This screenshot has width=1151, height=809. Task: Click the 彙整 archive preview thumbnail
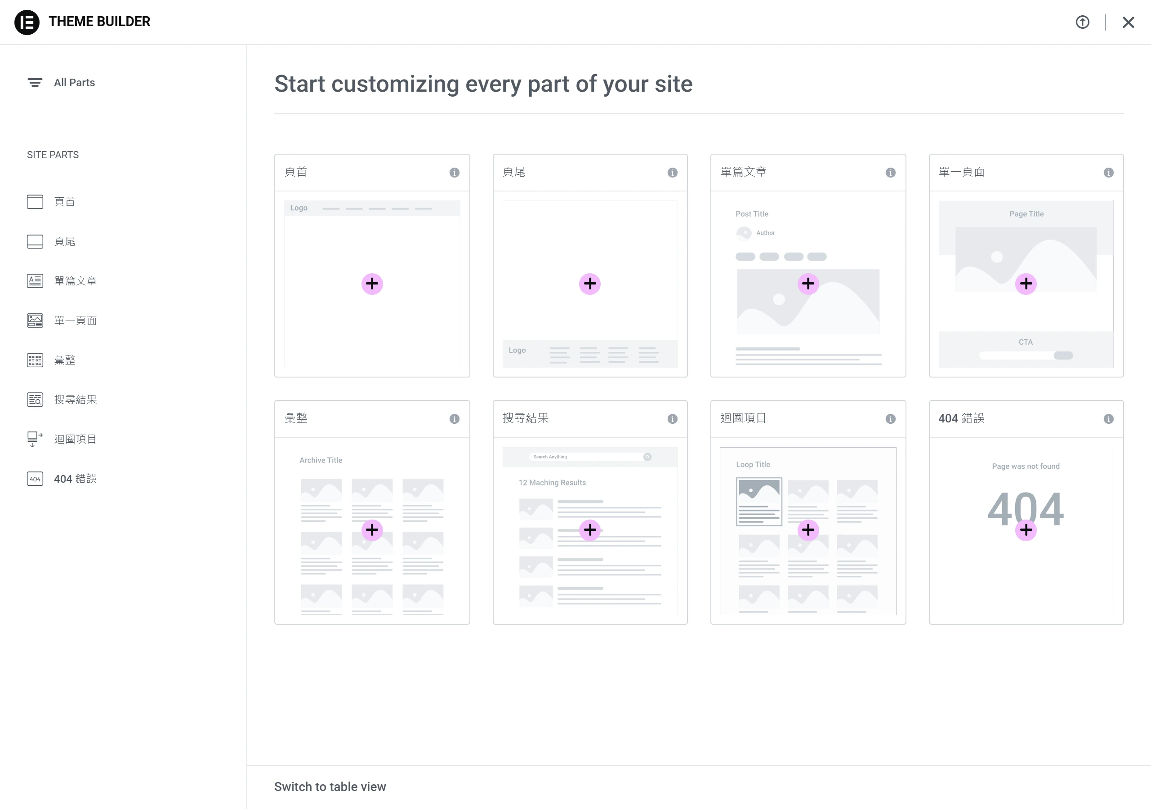(372, 530)
